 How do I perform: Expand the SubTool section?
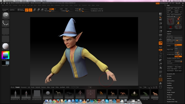(x=169, y=31)
